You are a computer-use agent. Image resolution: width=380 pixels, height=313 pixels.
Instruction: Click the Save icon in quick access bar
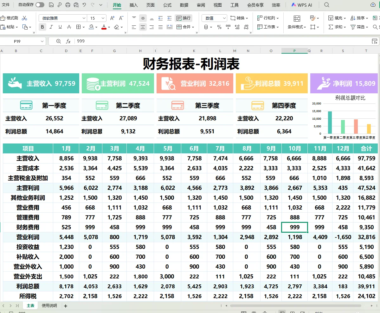[51, 5]
